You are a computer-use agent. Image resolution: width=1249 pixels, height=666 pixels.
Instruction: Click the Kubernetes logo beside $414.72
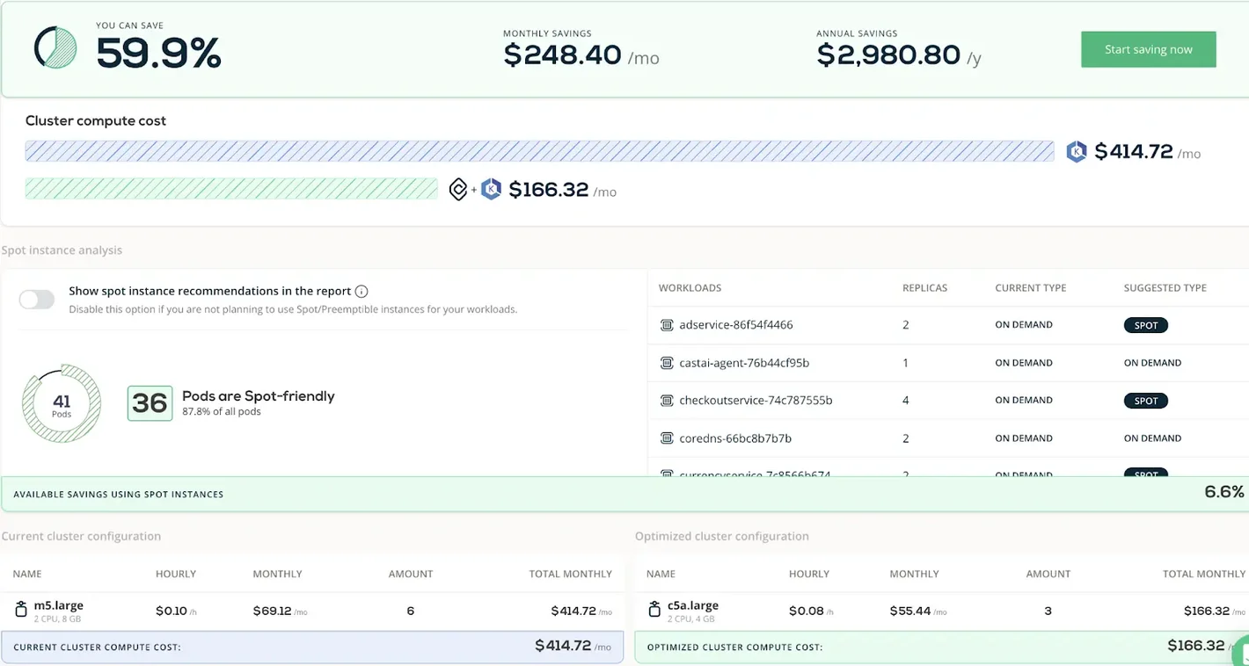[1077, 151]
